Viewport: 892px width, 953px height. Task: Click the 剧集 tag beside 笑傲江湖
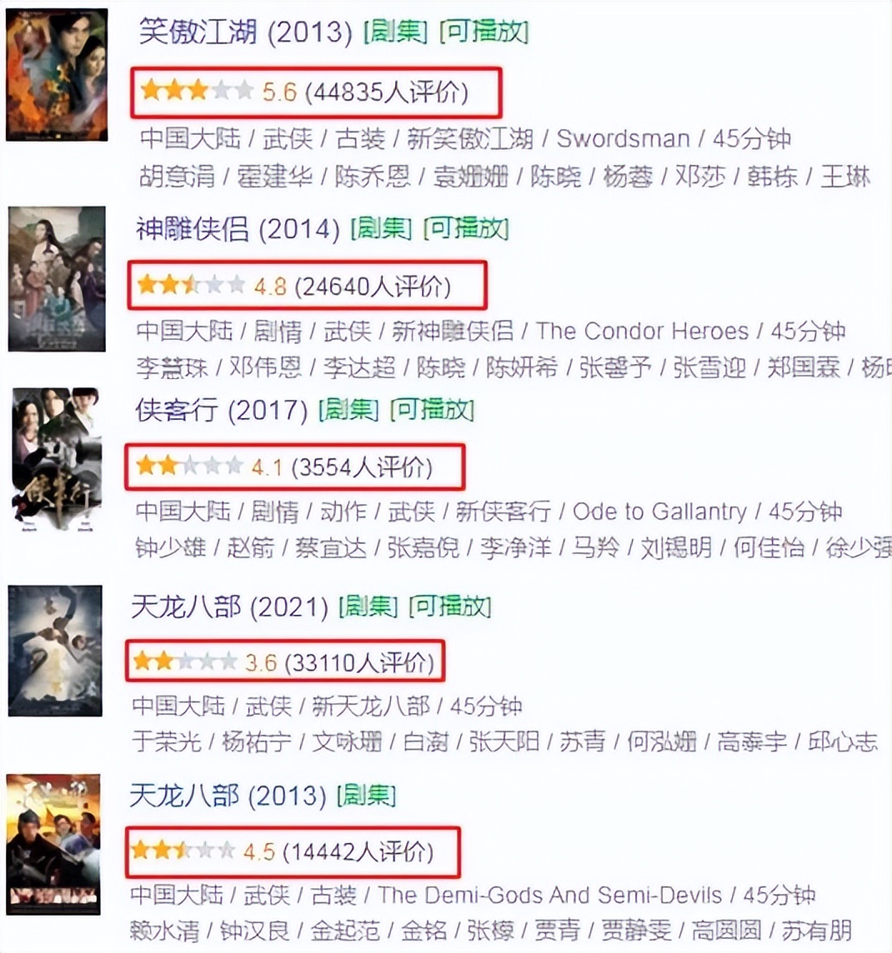coord(396,32)
